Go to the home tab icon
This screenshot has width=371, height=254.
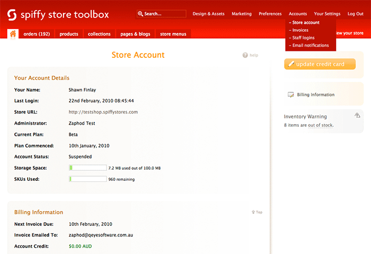tap(13, 34)
